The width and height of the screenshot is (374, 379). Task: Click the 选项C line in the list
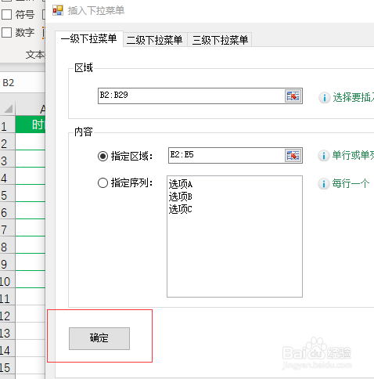click(x=181, y=209)
